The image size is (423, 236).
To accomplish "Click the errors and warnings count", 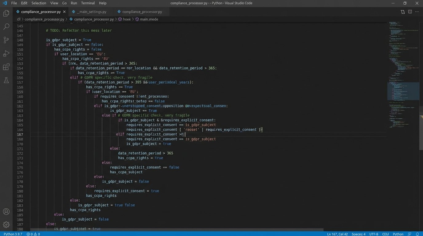I will (33, 234).
